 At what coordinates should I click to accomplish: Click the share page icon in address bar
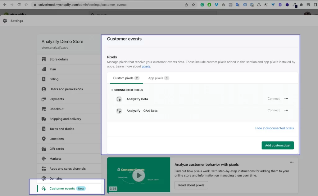[186, 5]
